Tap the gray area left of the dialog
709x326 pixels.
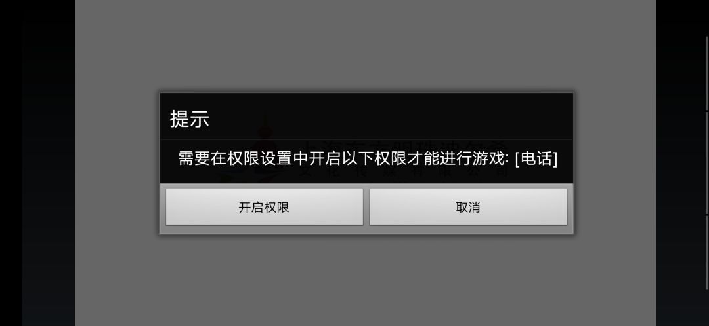click(x=117, y=163)
